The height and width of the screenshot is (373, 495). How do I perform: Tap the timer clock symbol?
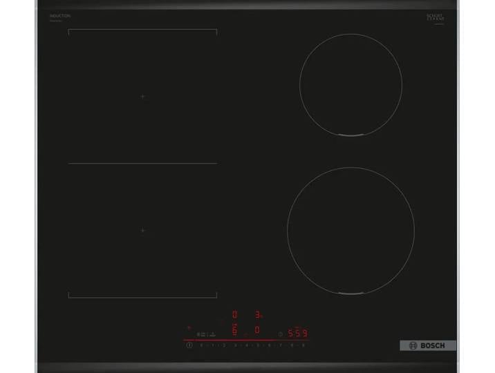coord(280,334)
